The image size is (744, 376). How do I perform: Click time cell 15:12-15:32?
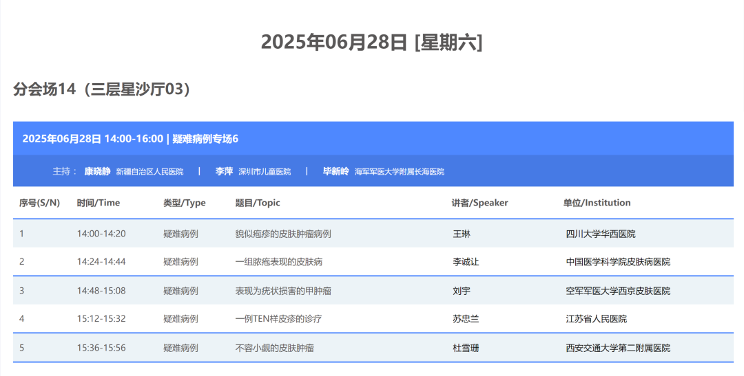(101, 318)
